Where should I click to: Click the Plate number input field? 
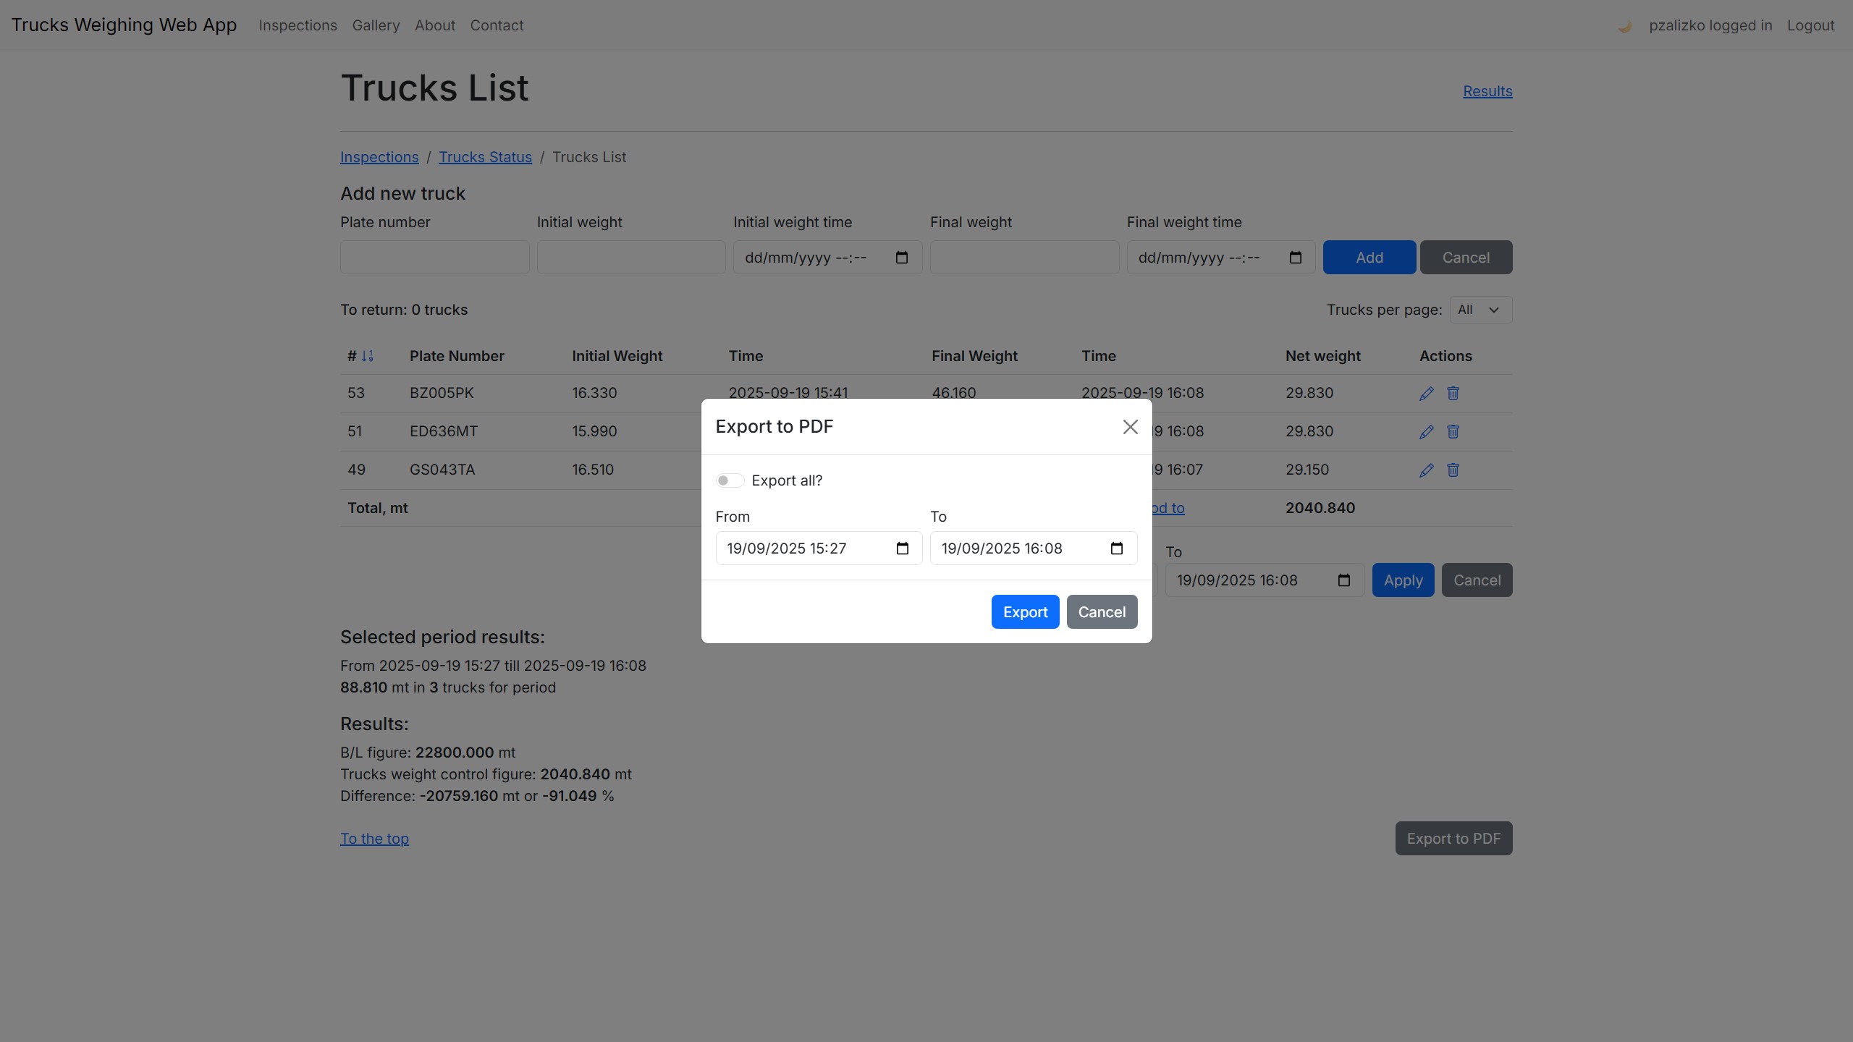pyautogui.click(x=434, y=258)
